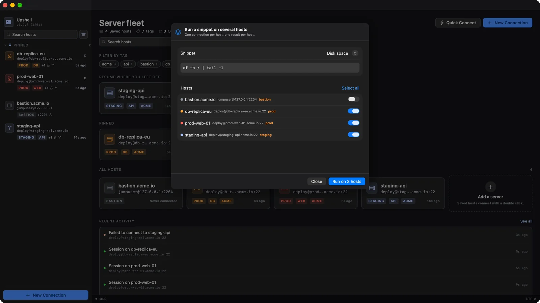Click the layered snippet icon in dialog header

click(178, 32)
